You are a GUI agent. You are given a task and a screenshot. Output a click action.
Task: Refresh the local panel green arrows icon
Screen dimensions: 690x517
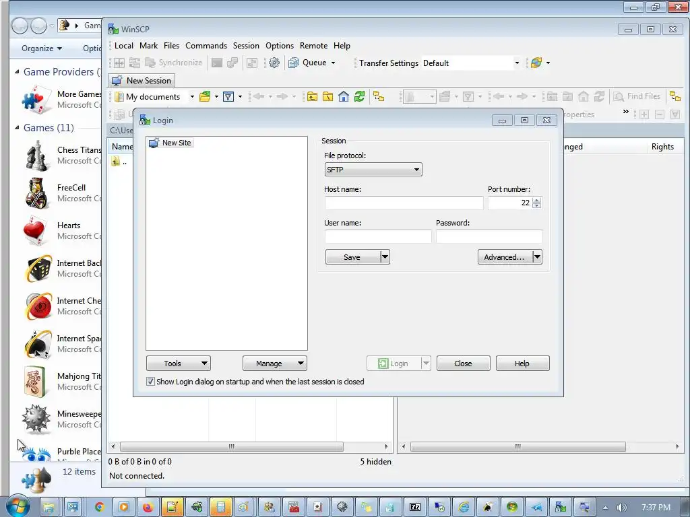point(360,96)
